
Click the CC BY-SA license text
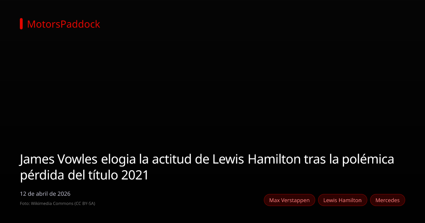(x=85, y=204)
